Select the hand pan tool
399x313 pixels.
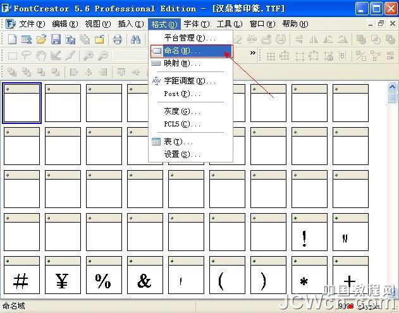click(x=40, y=56)
